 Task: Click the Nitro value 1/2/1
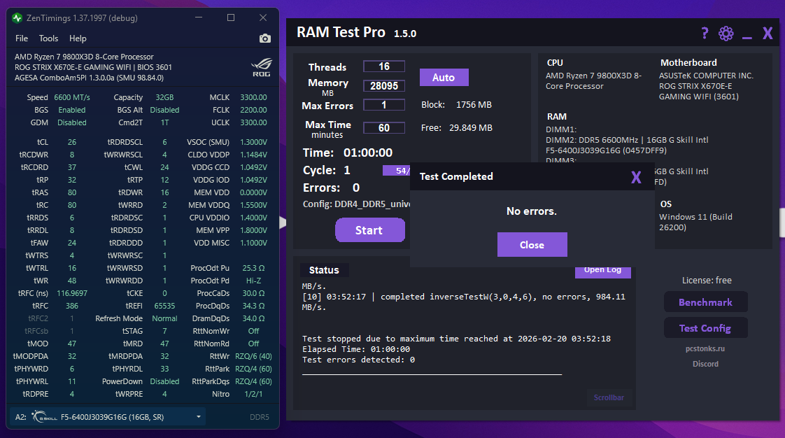point(253,394)
